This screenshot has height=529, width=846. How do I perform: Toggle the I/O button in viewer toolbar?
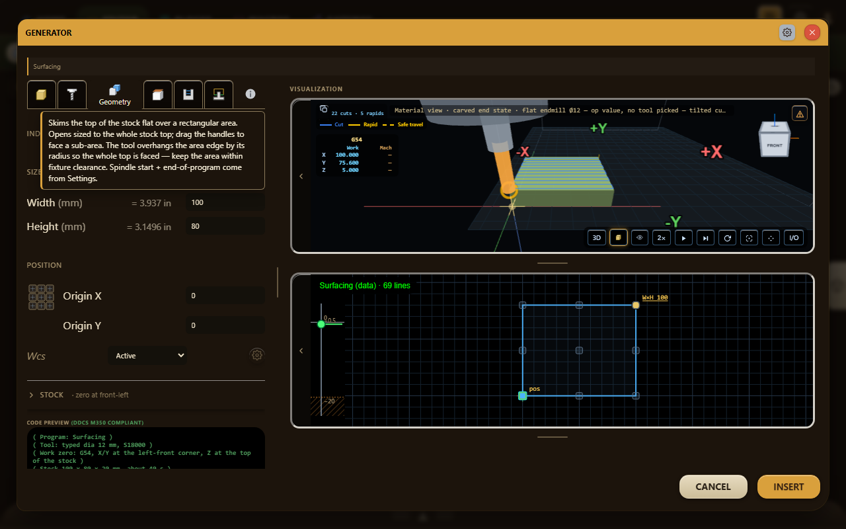794,237
